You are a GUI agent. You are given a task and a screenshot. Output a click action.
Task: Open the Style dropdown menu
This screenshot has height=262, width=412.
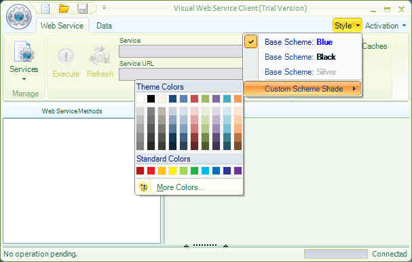pos(347,26)
